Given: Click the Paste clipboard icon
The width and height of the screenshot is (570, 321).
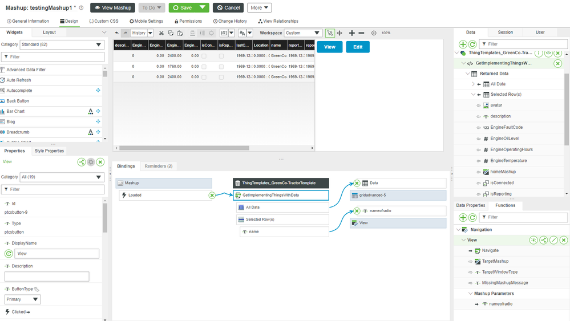Looking at the screenshot, I should click(x=180, y=33).
